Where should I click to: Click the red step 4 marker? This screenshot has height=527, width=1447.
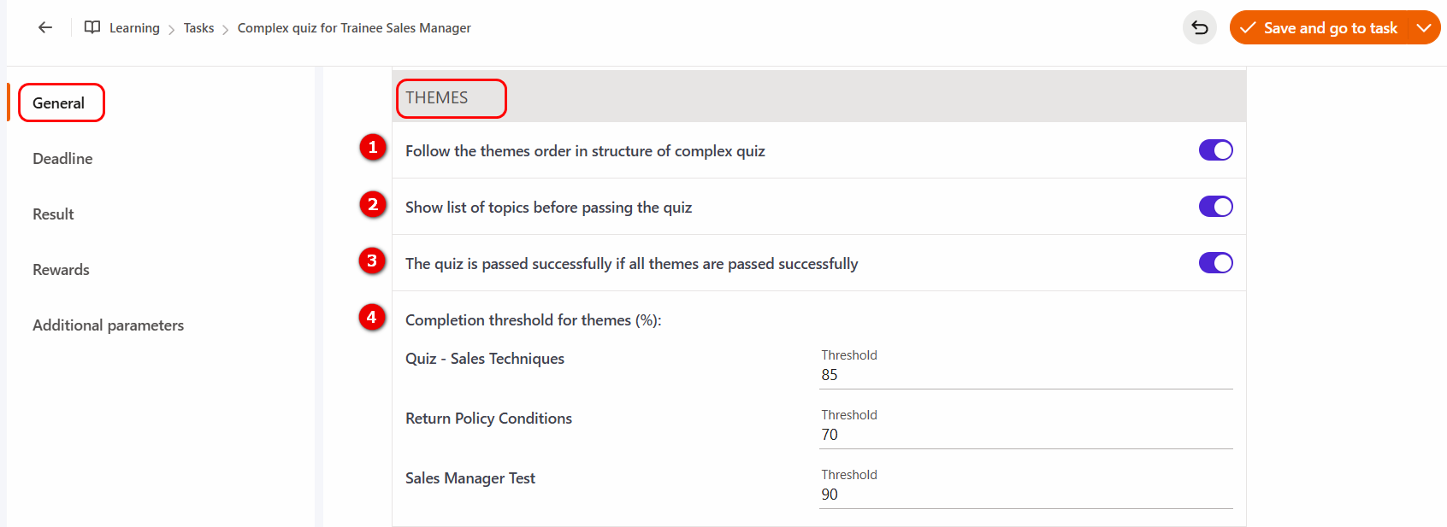tap(372, 317)
